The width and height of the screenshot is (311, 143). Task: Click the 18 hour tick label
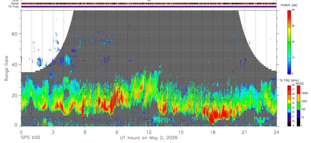tap(212, 132)
